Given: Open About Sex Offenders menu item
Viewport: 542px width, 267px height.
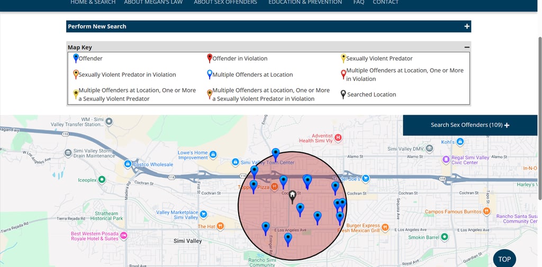Looking at the screenshot, I should [225, 3].
